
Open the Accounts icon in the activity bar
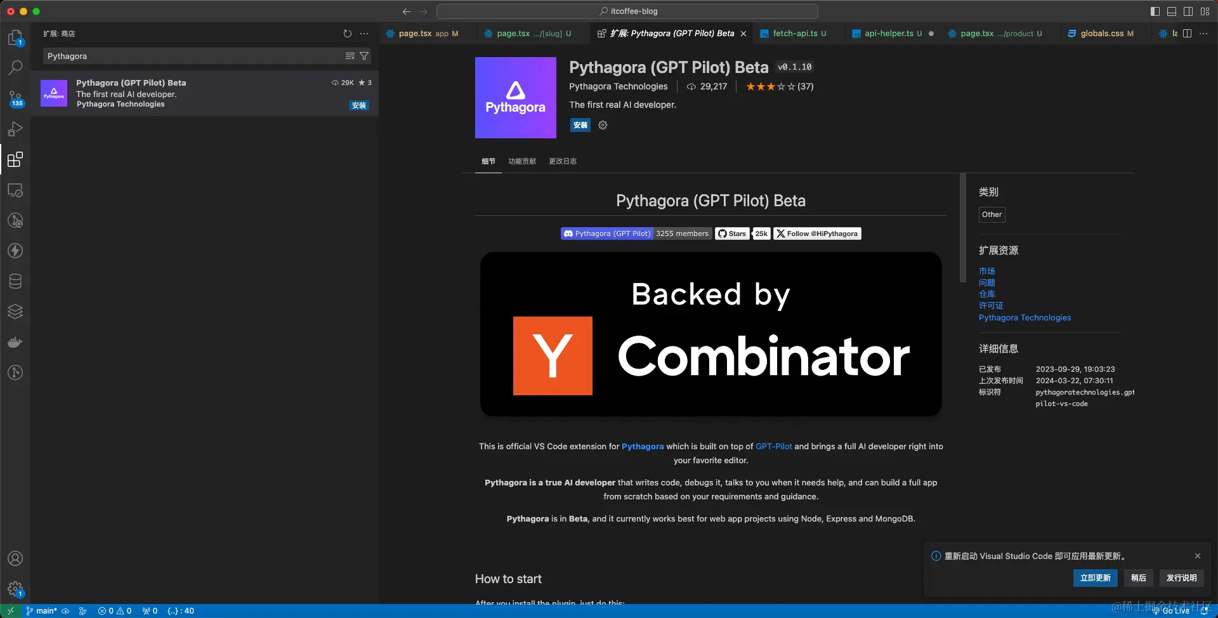[15, 558]
